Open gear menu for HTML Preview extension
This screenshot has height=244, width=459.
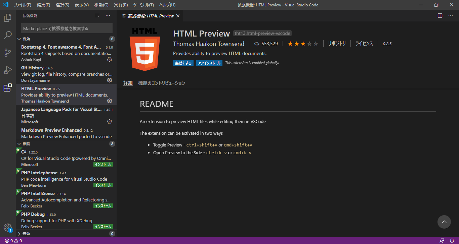click(110, 101)
